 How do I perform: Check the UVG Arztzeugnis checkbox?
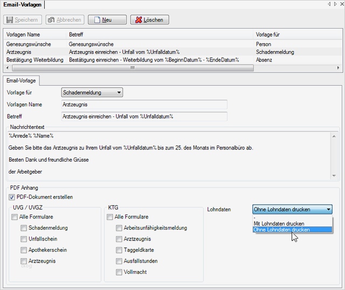[24, 261]
